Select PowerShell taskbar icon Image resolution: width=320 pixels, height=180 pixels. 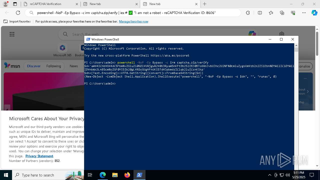point(139,175)
